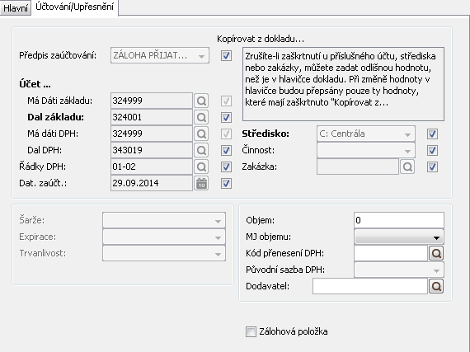470x352 pixels.
Task: Open calendar picker for Dat. zaúčt.
Action: 201,183
